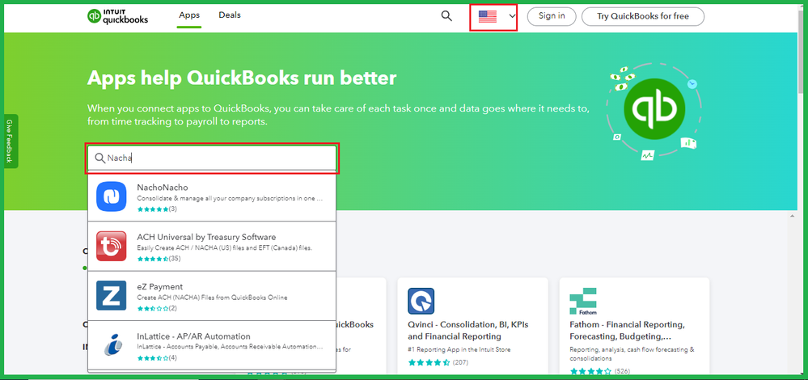Click the Give Feedback side tab
Viewport: 808px width, 380px height.
(10, 141)
